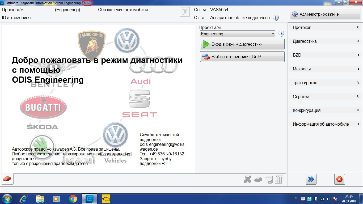Click the grid layout icon at bottom
This screenshot has width=363, height=204.
coord(279,180)
